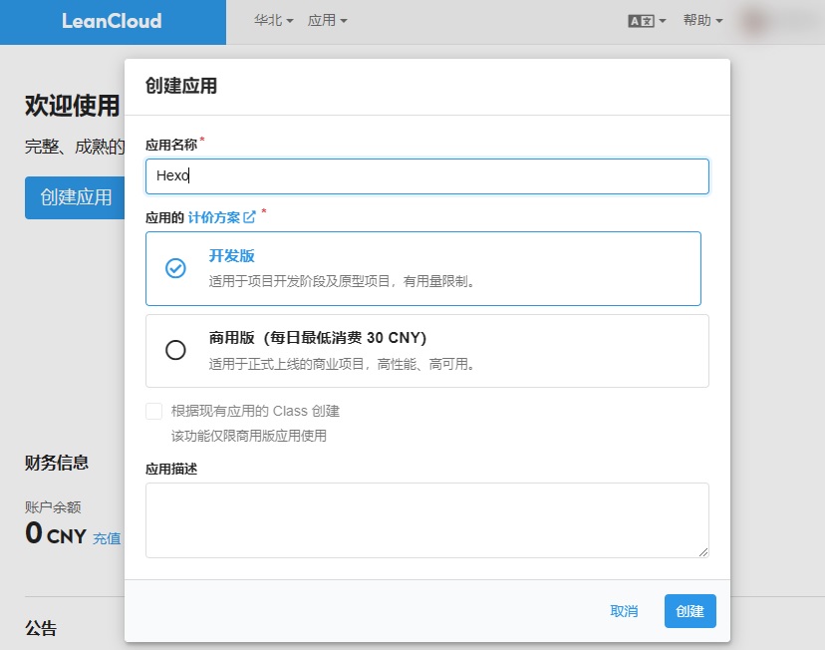Click the 该功能仅限商用版应用使用 note text
This screenshot has width=825, height=650.
(249, 436)
